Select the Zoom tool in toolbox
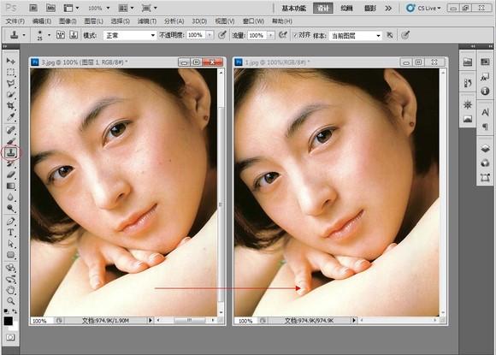This screenshot has width=496, height=355. click(x=11, y=300)
